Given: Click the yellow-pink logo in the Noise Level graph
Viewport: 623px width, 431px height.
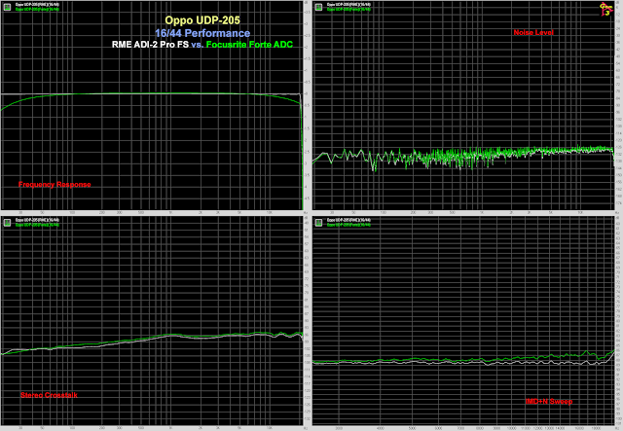Looking at the screenshot, I should click(605, 10).
